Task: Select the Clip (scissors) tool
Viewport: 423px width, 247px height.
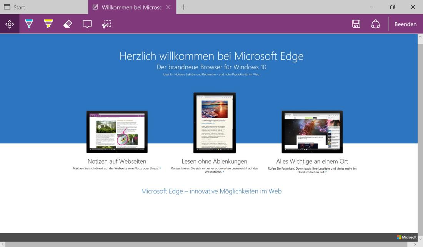Action: [107, 24]
